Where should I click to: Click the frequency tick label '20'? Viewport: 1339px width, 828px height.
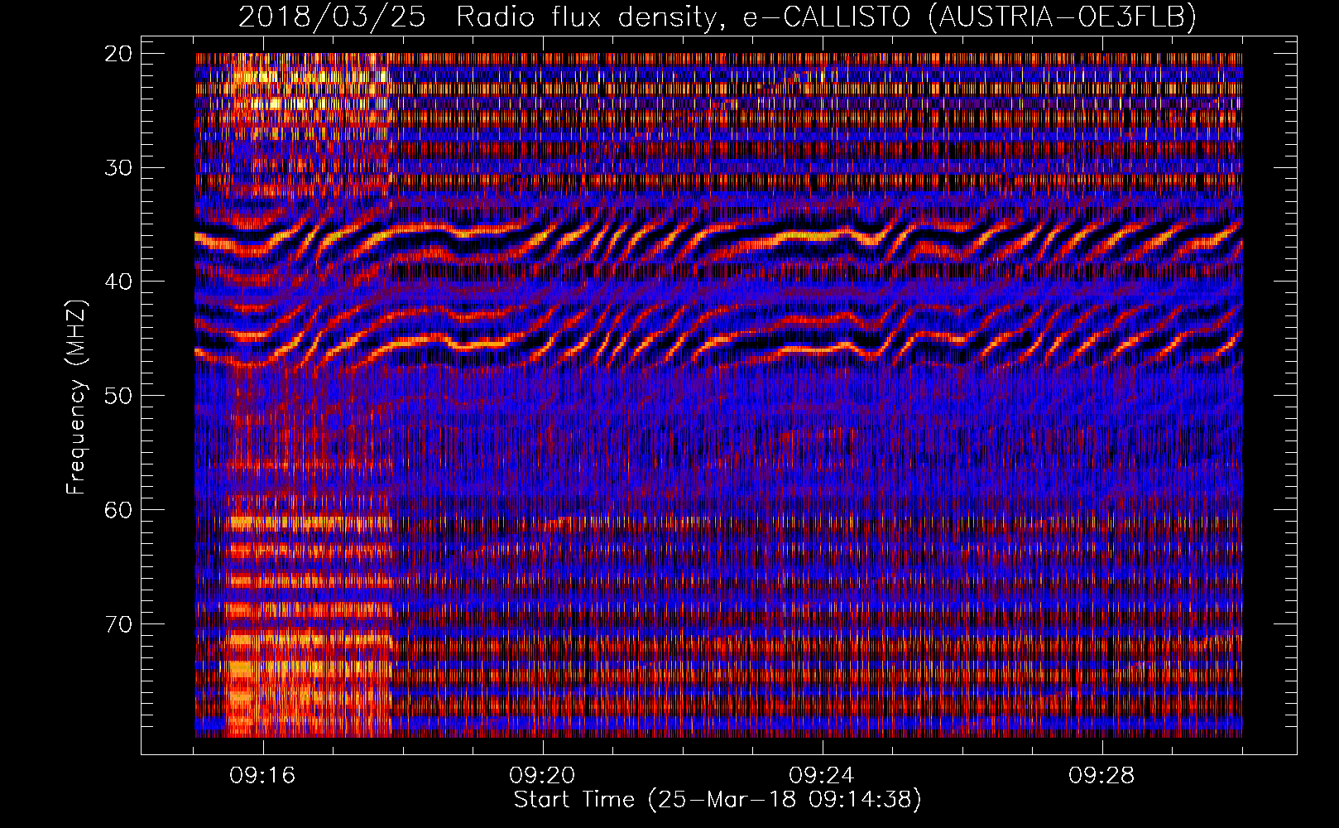[119, 54]
